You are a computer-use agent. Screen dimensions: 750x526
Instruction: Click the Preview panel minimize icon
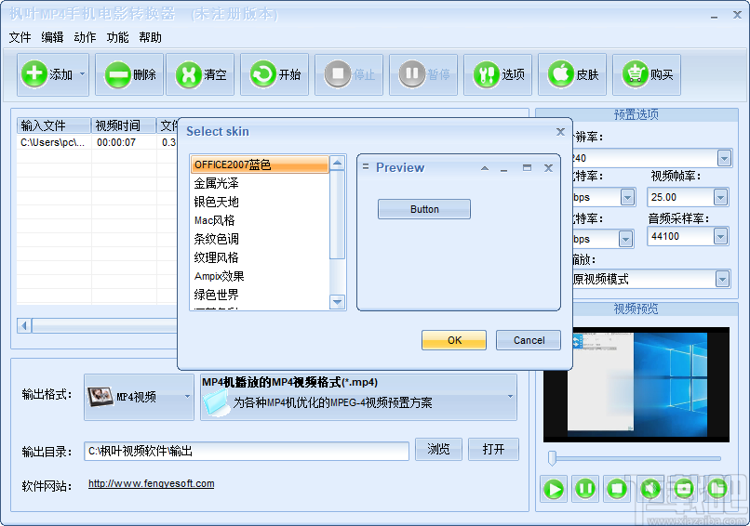(504, 169)
